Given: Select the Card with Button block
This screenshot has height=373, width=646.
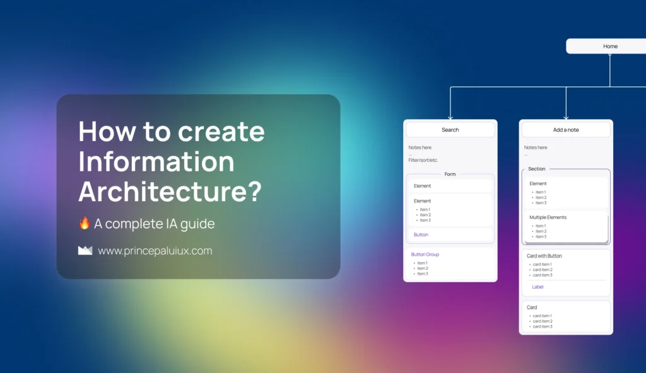Looking at the screenshot, I should (565, 271).
